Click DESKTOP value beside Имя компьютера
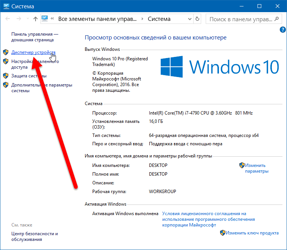This screenshot has height=250, width=287. [158, 165]
